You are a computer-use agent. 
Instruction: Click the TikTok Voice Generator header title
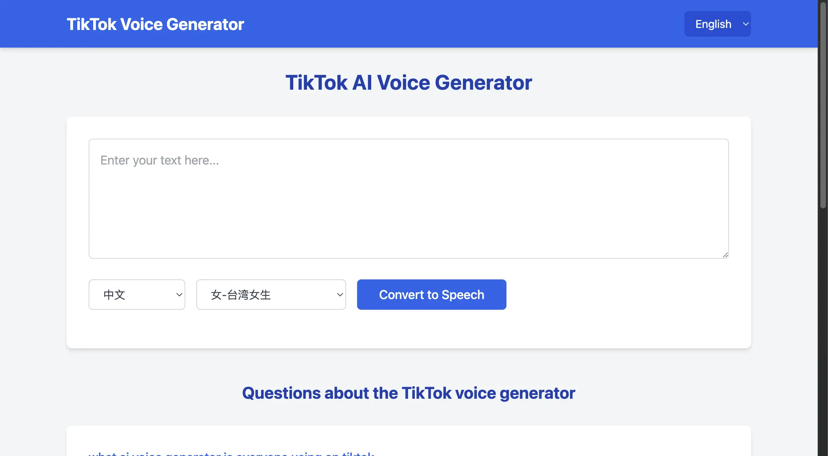pos(155,23)
